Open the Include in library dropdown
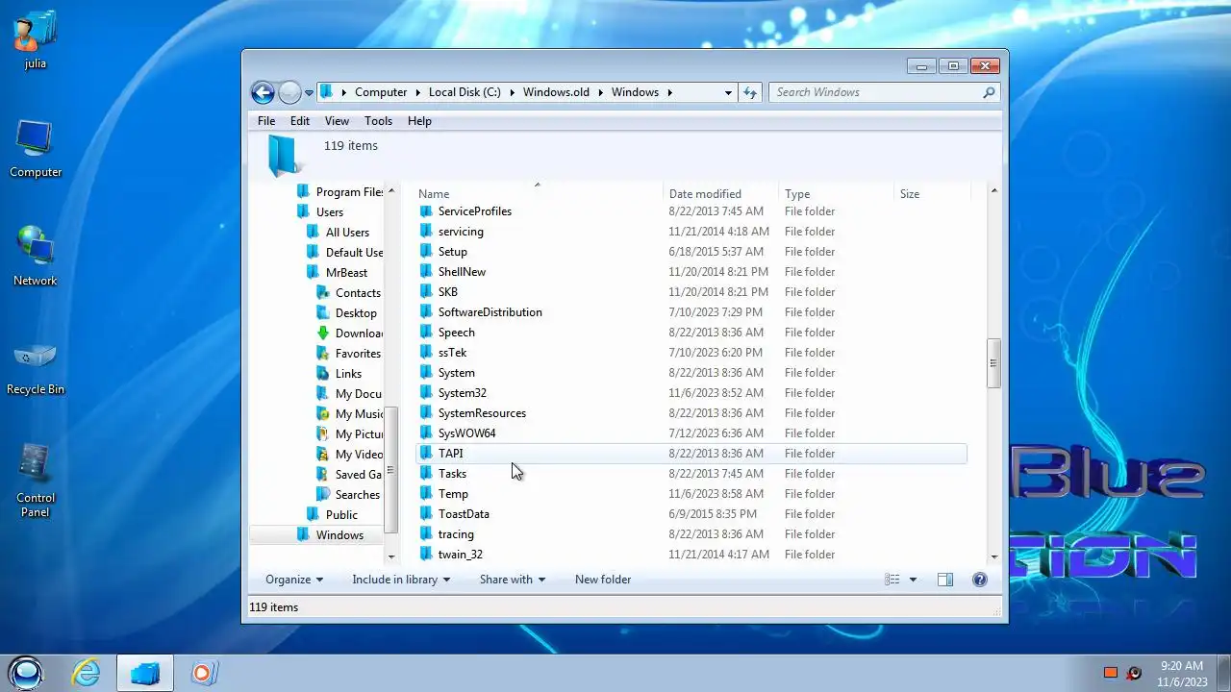Screen dimensions: 1231x692 [402, 580]
